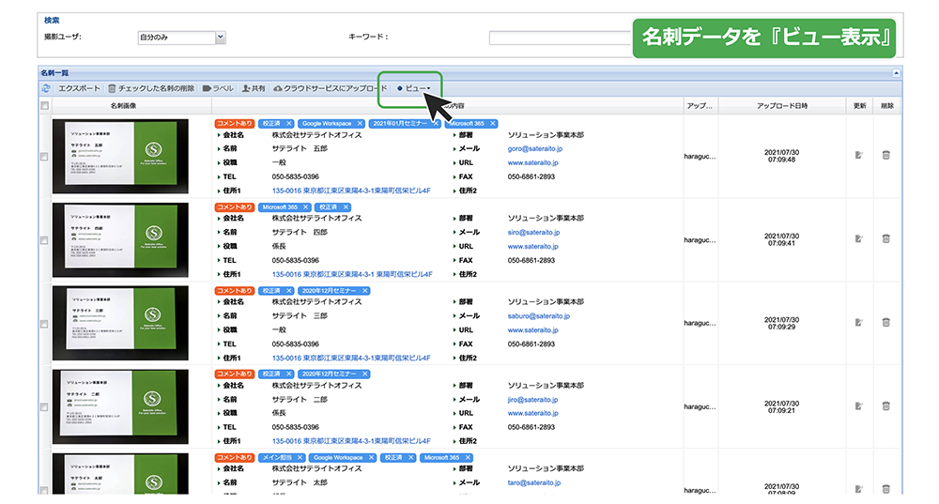This screenshot has height=504, width=939.
Task: Open the goro@sateraito.jp email link
Action: 535,149
